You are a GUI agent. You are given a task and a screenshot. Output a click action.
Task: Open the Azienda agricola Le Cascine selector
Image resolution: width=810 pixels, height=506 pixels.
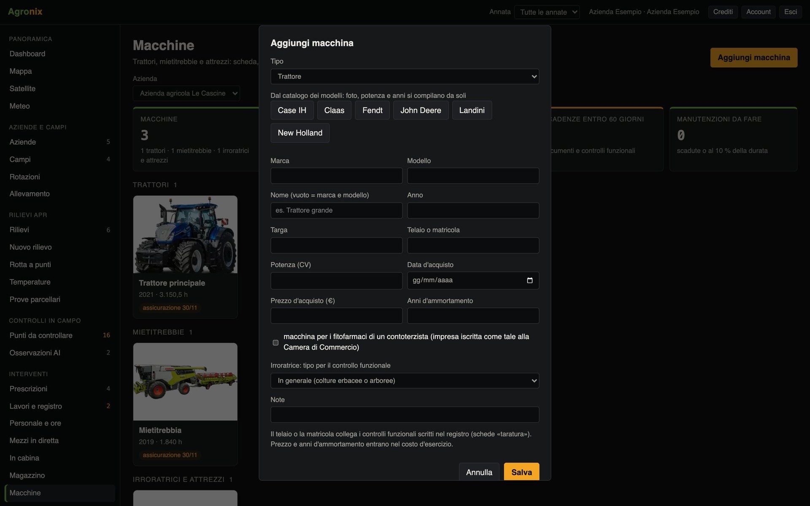point(186,93)
